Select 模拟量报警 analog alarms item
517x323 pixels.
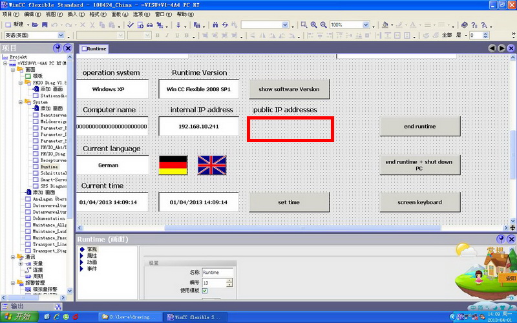point(45,289)
